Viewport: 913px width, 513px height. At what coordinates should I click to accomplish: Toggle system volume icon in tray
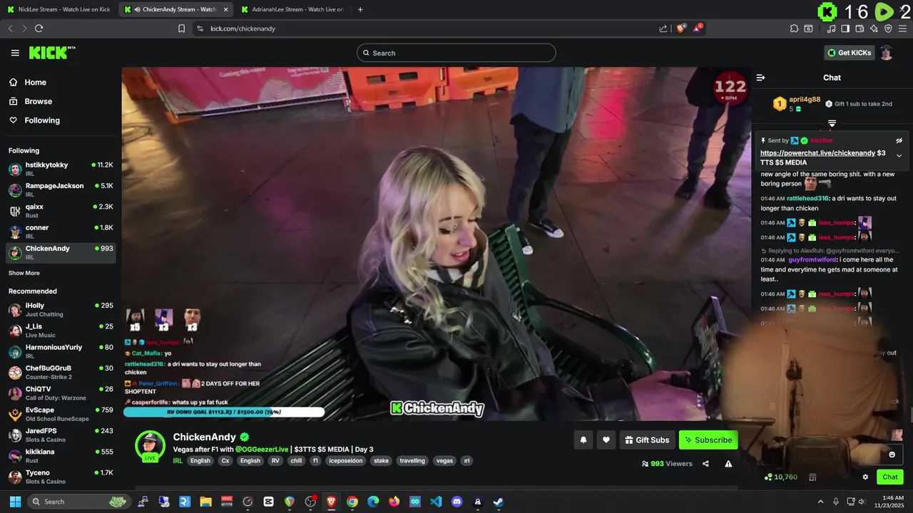(x=862, y=502)
